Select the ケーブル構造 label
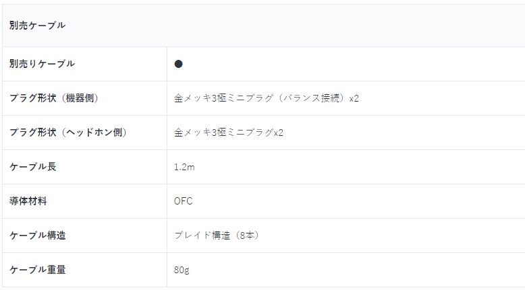 (37, 235)
